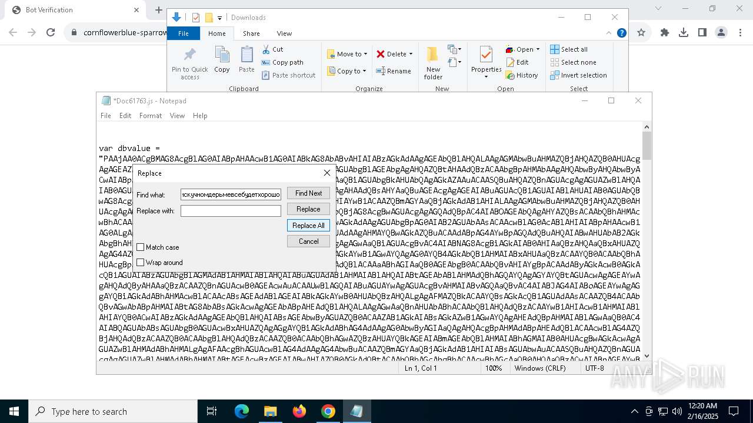
Task: Enable the Wrap around checkbox
Action: [x=141, y=263]
